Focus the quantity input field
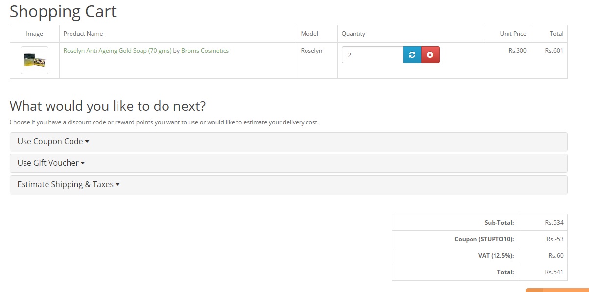Screen dimensions: 589x292 372,55
